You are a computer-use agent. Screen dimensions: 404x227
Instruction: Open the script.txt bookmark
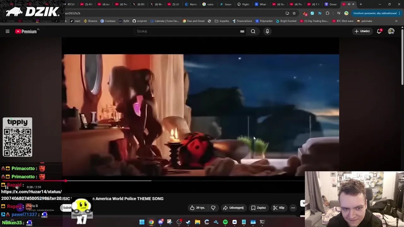pyautogui.click(x=140, y=21)
